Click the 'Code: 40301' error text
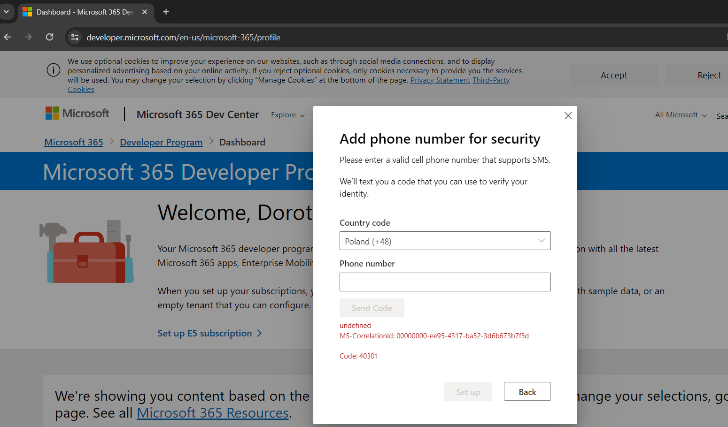728x427 pixels. 359,356
